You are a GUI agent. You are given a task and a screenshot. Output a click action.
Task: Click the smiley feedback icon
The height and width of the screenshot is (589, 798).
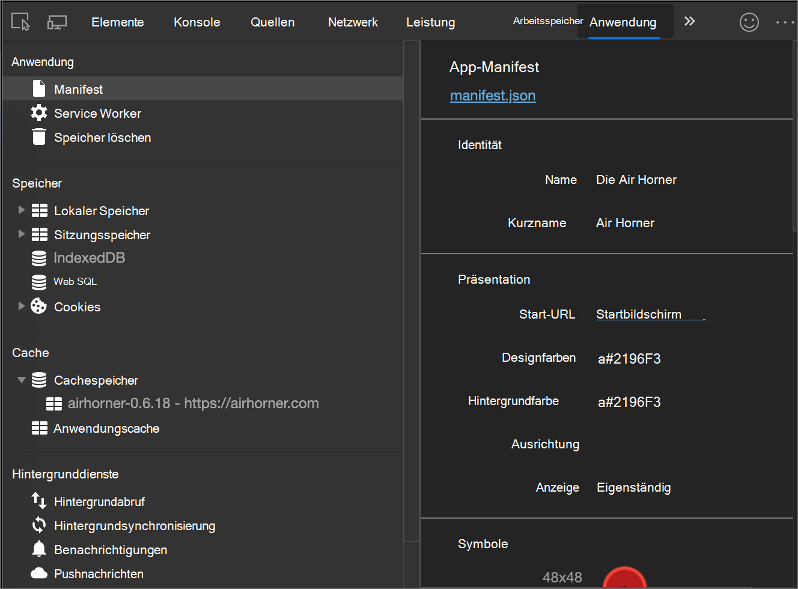point(749,22)
